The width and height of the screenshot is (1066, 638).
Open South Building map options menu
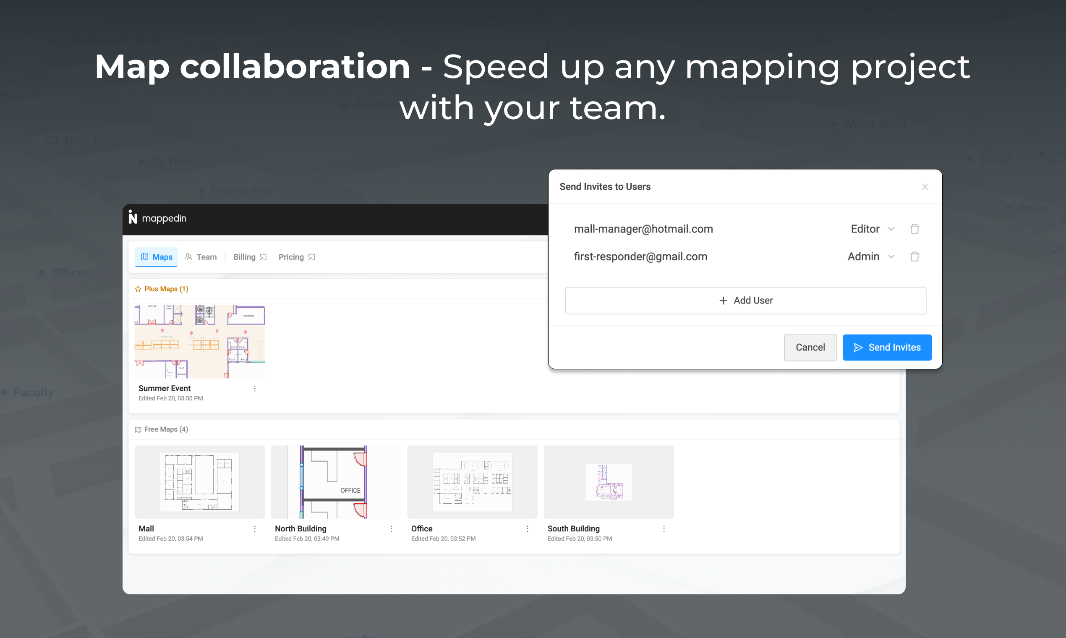point(664,528)
